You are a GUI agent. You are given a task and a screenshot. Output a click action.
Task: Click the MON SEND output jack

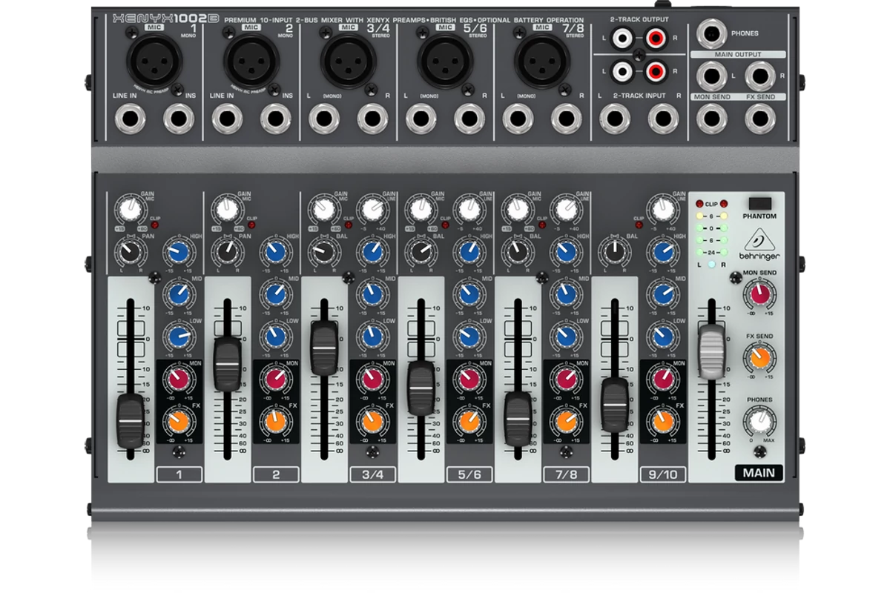tap(712, 119)
